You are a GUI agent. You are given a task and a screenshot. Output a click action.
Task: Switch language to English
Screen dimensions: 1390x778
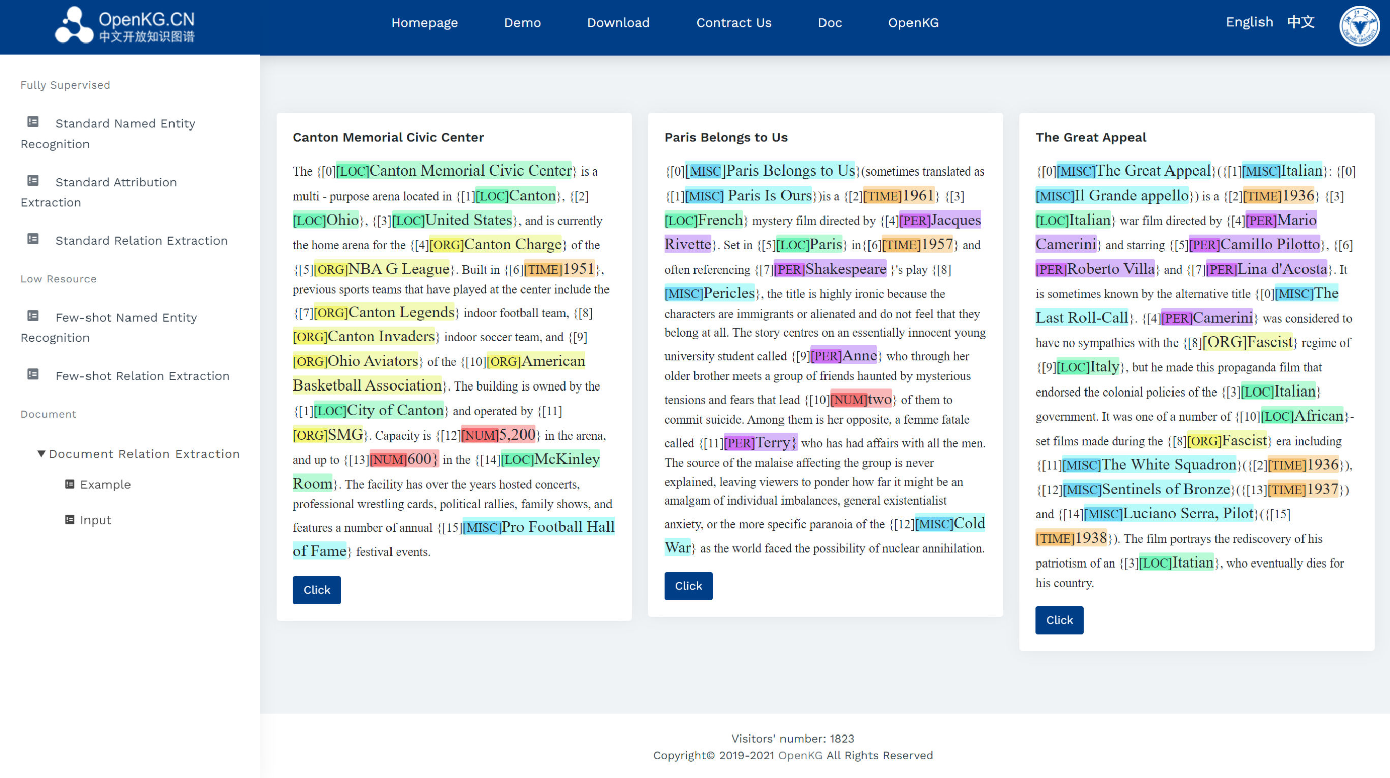pyautogui.click(x=1249, y=22)
